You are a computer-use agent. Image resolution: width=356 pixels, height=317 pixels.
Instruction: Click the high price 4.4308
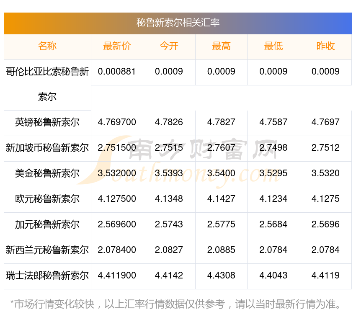click(x=221, y=276)
